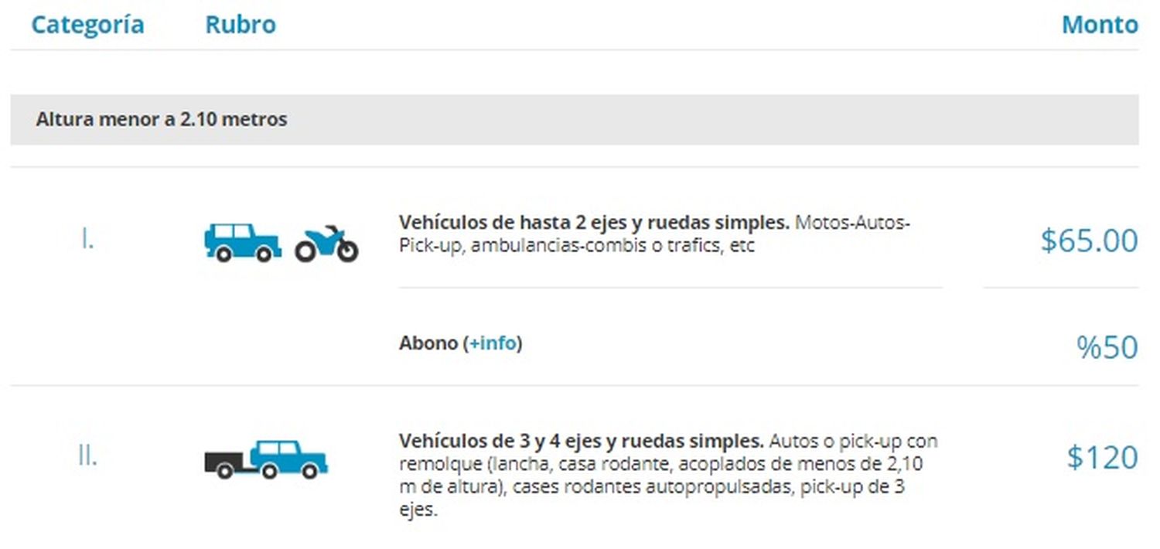Image resolution: width=1160 pixels, height=549 pixels.
Task: Click the $65.00 amount
Action: click(1090, 240)
